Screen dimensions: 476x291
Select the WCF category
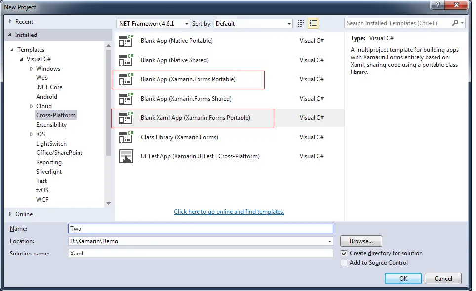coord(42,200)
